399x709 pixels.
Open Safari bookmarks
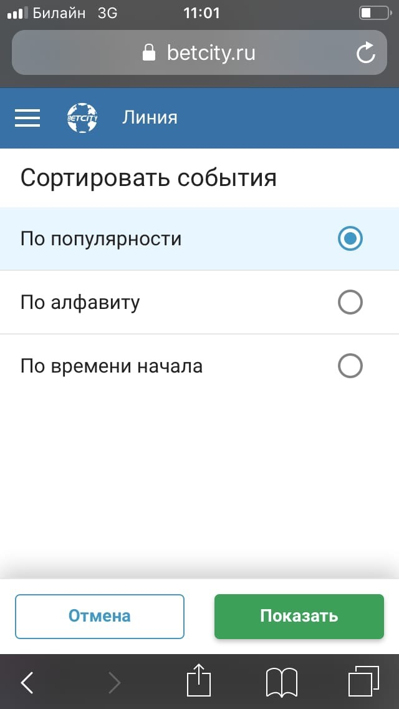[281, 682]
